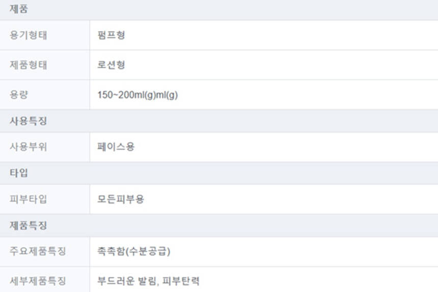Click the 부드러운 발림 text

(x=128, y=281)
